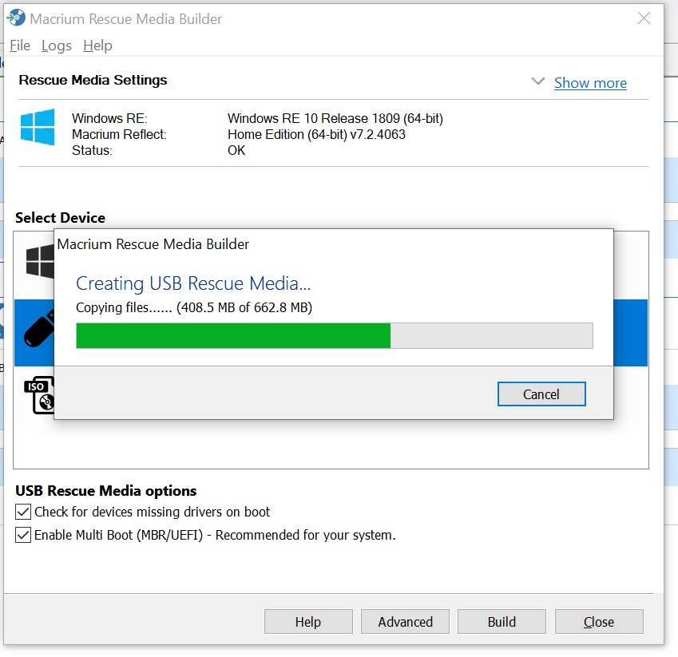Click the Build button

tap(502, 622)
